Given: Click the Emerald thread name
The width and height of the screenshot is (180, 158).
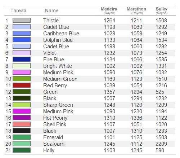Looking at the screenshot, I should point(53,137).
